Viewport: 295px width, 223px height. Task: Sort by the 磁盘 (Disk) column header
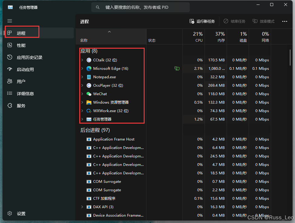(x=238, y=37)
